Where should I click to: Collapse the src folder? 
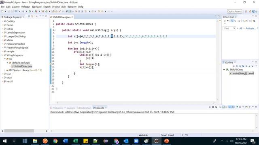click(5, 59)
